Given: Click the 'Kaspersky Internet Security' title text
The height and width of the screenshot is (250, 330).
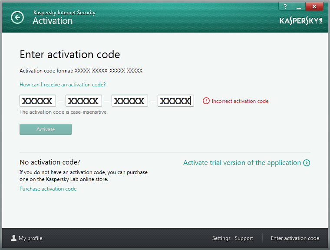Looking at the screenshot, I should pos(64,13).
